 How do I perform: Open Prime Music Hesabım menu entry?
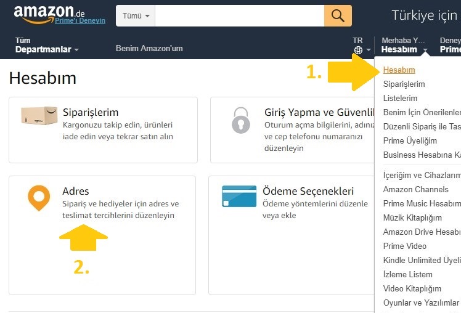click(422, 203)
